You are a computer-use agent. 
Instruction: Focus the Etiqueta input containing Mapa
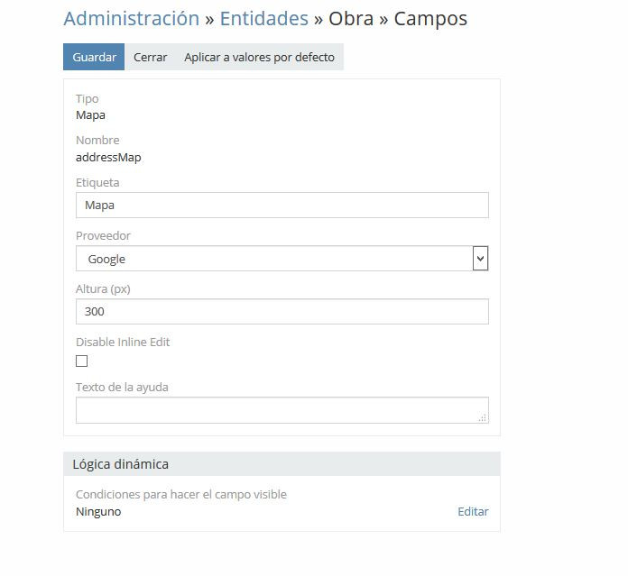[282, 205]
